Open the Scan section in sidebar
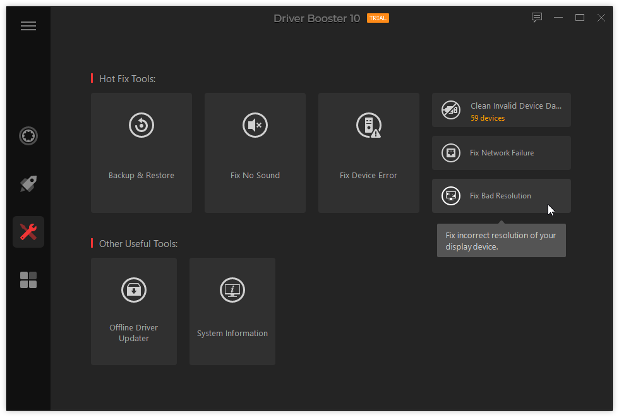619x417 pixels. pos(28,136)
